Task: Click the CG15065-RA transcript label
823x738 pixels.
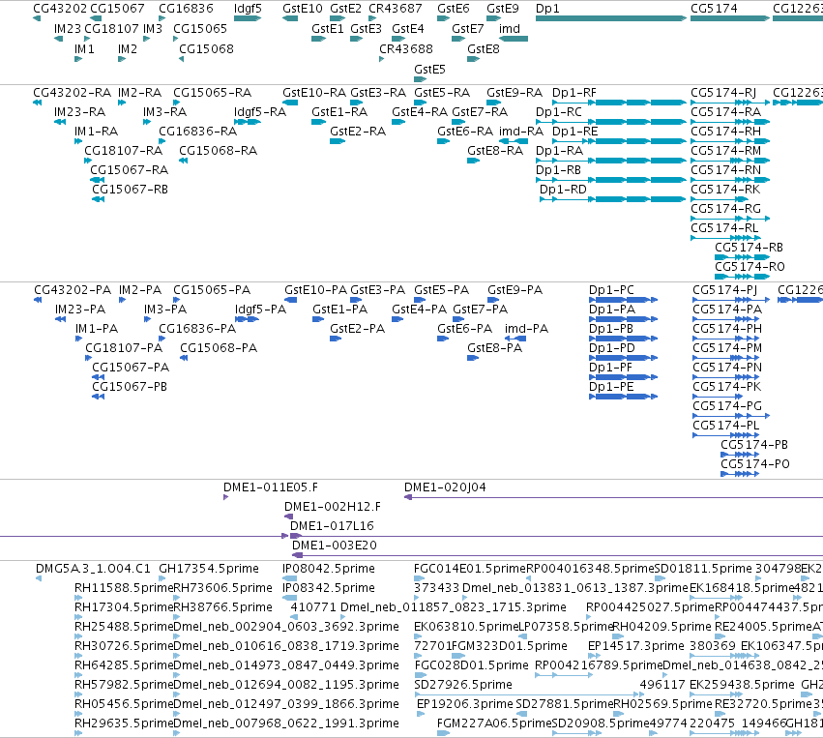Action: [x=213, y=93]
